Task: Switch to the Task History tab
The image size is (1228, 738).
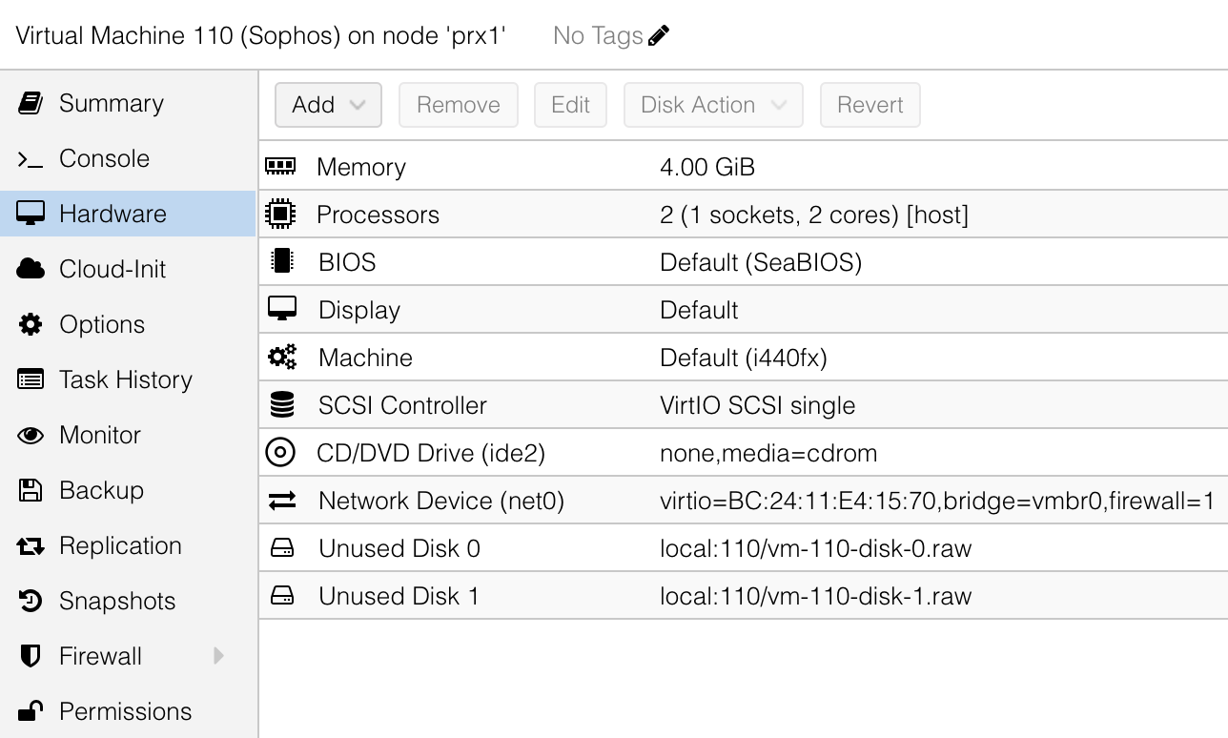Action: 125,379
